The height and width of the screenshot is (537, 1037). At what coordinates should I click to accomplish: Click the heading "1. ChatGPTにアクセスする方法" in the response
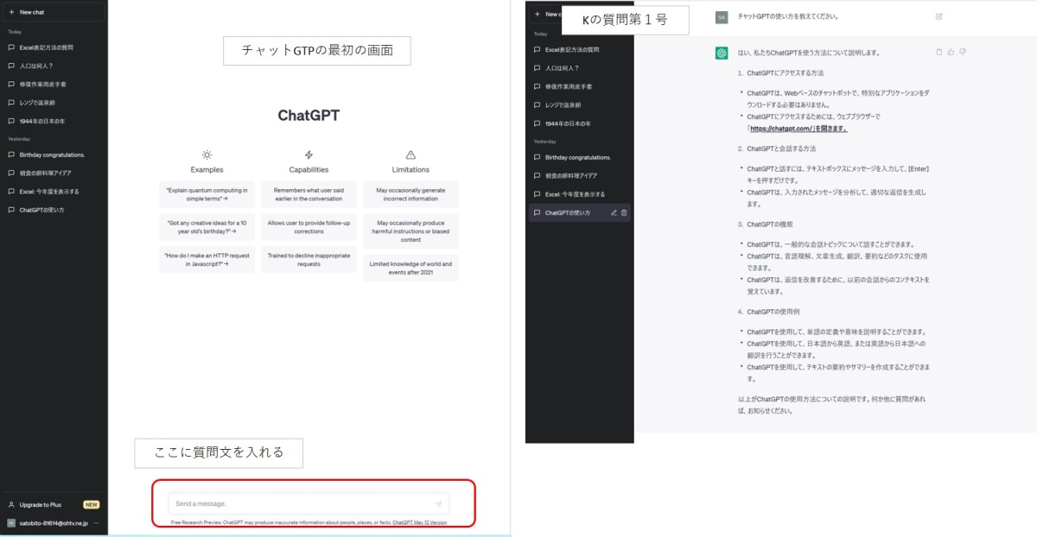pyautogui.click(x=780, y=73)
